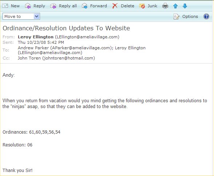The height and width of the screenshot is (176, 214).
Task: Click the Forward envelope icon
Action: pyautogui.click(x=84, y=6)
